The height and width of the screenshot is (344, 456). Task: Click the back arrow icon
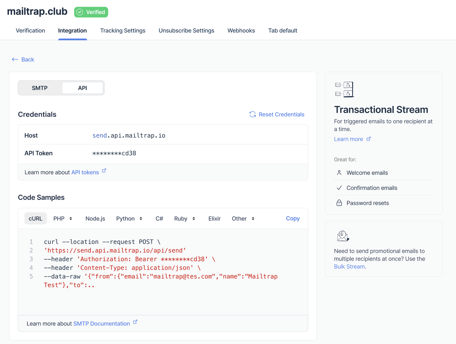click(15, 59)
